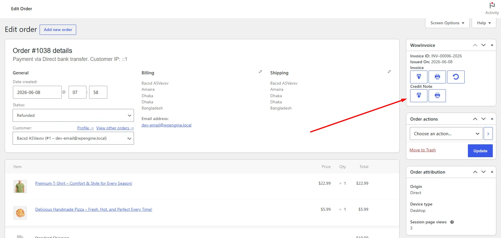Open Delicious Handmade Pizza product link
This screenshot has height=238, width=501.
coord(94,209)
